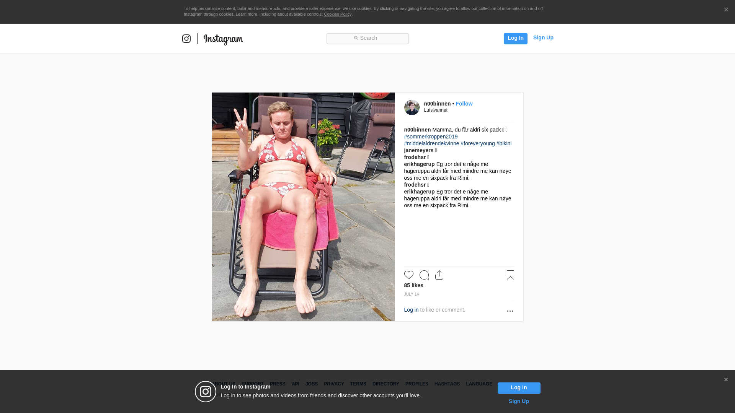Open the LANGUAGE footer selector
Image resolution: width=735 pixels, height=413 pixels.
coord(479,384)
